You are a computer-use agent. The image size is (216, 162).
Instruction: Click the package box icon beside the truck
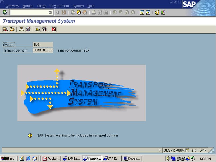[x=12, y=29]
